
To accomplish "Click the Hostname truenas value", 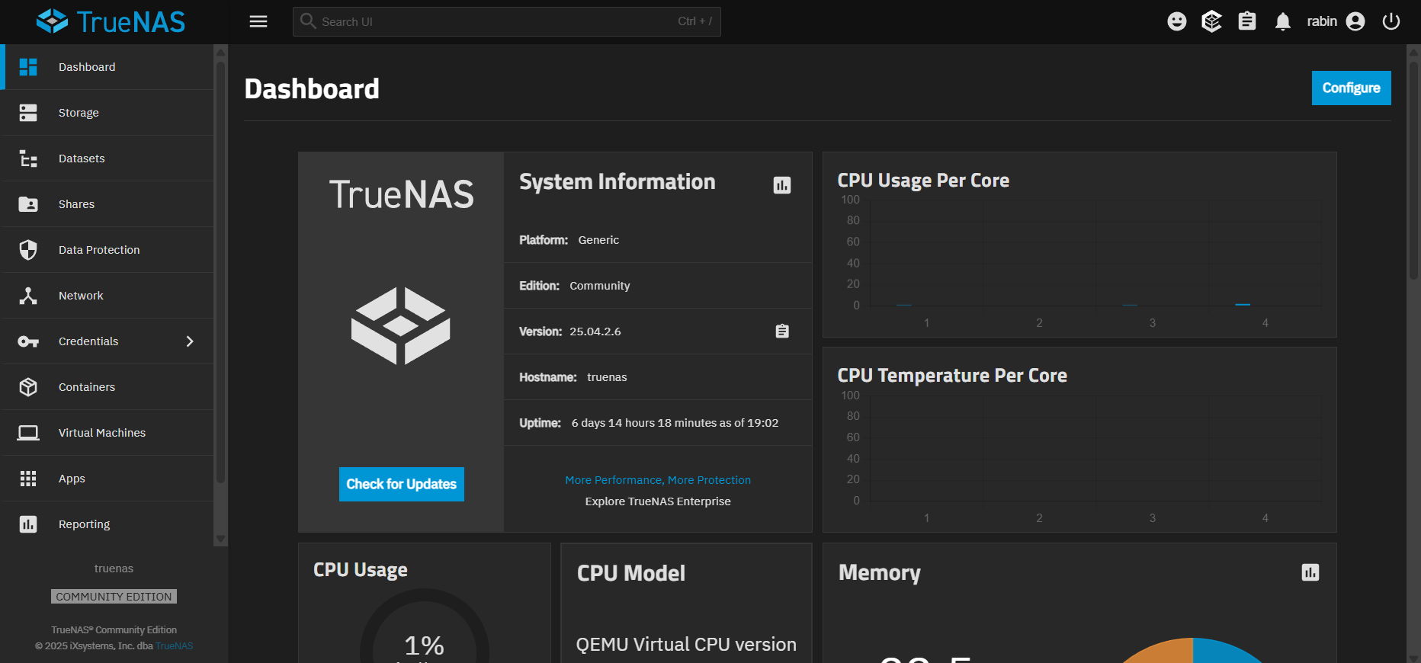I will point(607,377).
